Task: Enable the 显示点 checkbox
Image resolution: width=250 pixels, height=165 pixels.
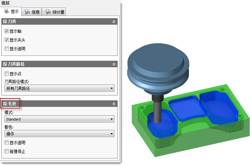Action: [7, 74]
